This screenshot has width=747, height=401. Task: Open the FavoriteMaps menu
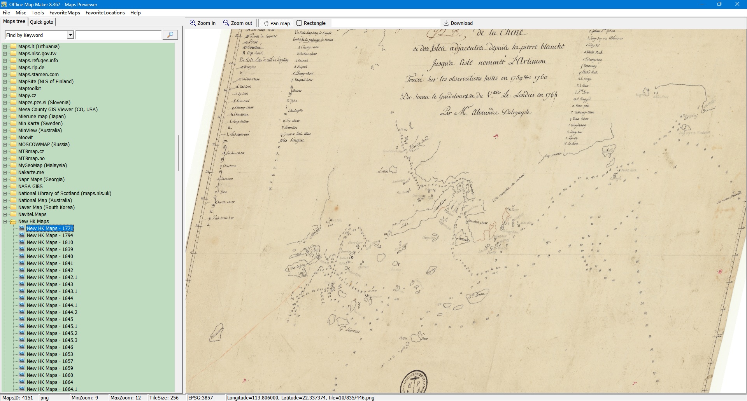(65, 13)
